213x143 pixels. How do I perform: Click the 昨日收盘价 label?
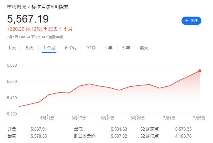coord(84,136)
